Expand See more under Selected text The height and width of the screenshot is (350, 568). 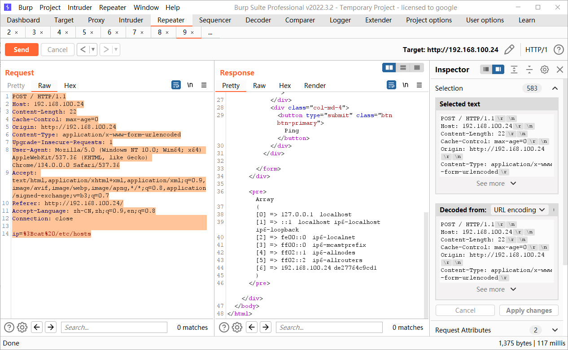point(496,184)
